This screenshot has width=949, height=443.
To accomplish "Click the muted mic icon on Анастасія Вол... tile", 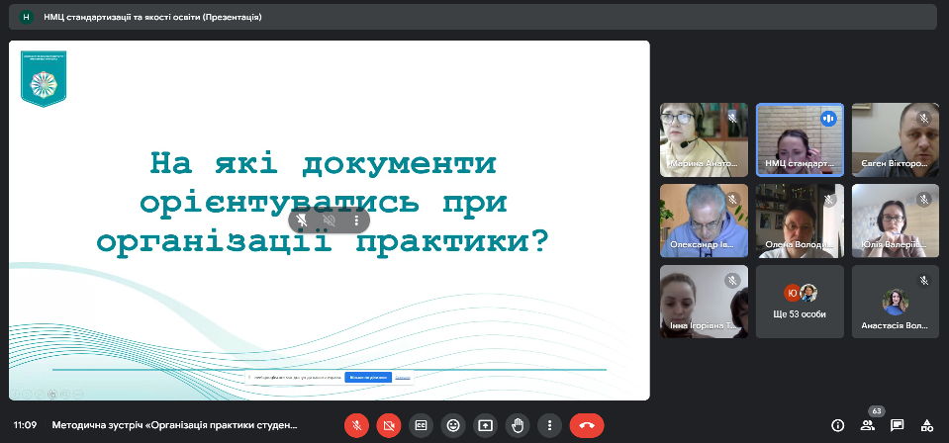I will 923,280.
